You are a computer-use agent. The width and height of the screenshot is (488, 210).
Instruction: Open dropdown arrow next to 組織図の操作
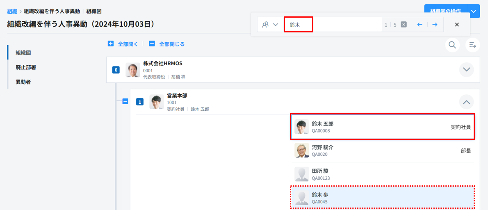(473, 11)
